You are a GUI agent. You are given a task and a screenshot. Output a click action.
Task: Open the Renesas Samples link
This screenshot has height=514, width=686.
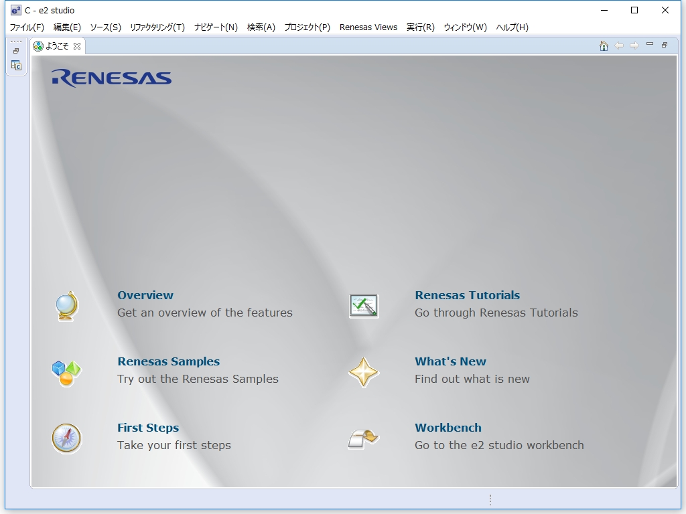168,361
